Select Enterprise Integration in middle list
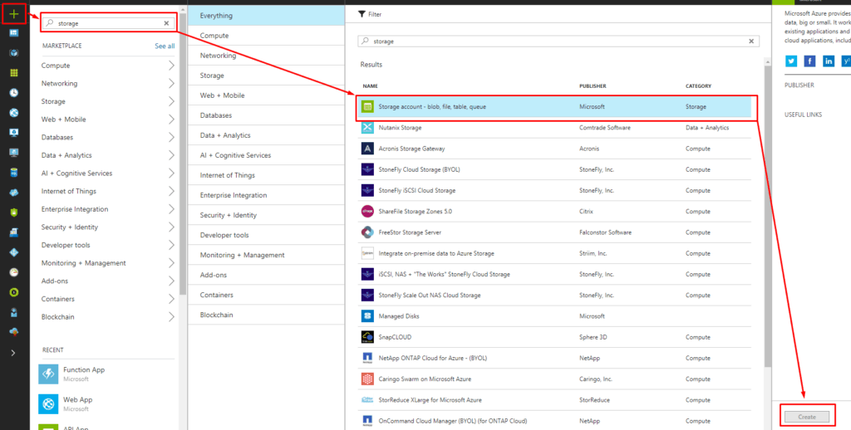This screenshot has width=851, height=430. point(266,195)
